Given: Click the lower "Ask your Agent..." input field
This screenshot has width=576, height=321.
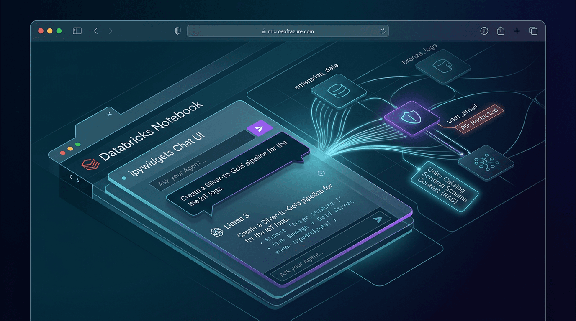Looking at the screenshot, I should coord(331,244).
